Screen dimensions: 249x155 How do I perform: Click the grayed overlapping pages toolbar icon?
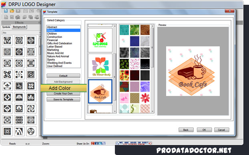pyautogui.click(x=31, y=17)
